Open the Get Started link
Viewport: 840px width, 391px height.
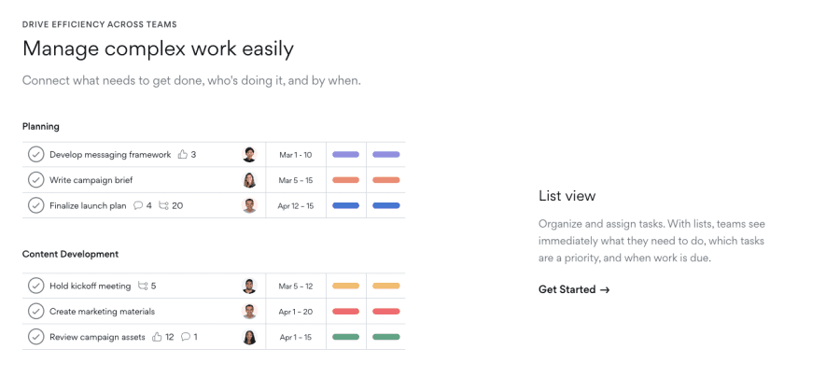pos(573,289)
